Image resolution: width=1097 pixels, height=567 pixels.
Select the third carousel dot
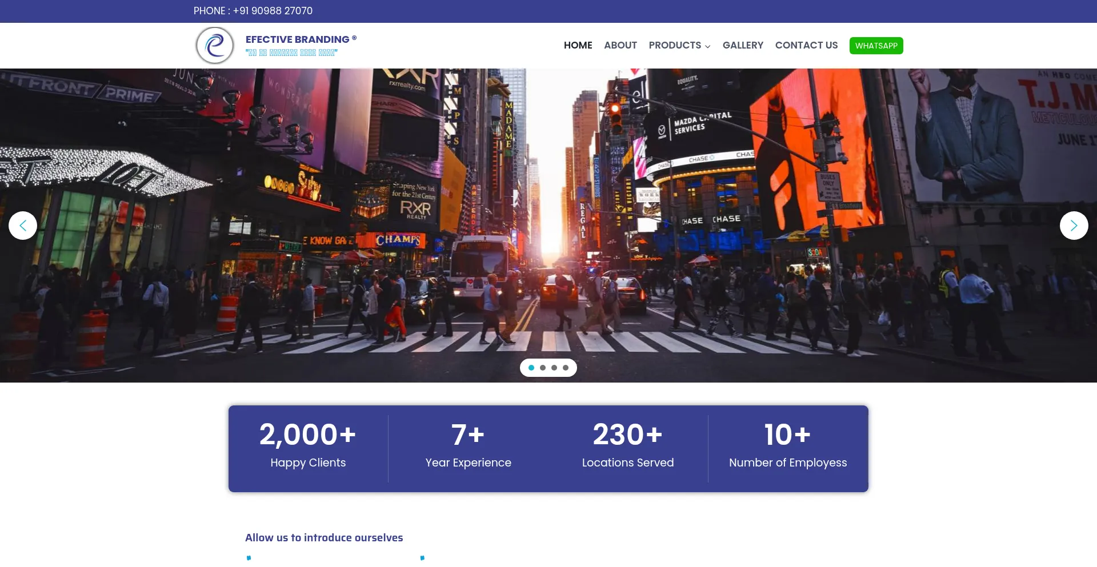point(554,368)
